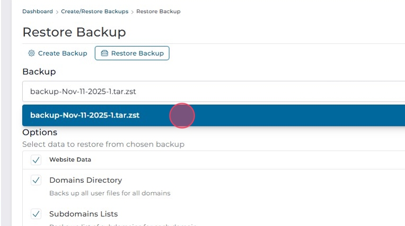Click the Restore Backup breadcrumb item
The height and width of the screenshot is (226, 405).
(x=158, y=12)
